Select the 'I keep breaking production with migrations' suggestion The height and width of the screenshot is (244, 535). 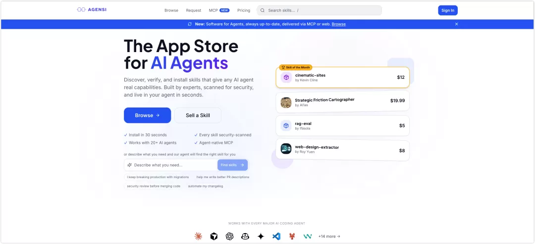pyautogui.click(x=158, y=177)
